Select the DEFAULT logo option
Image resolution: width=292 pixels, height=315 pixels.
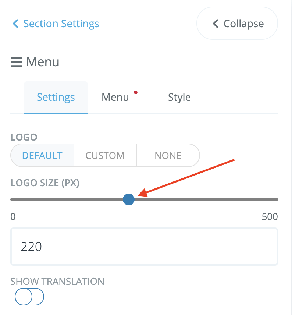coord(42,155)
